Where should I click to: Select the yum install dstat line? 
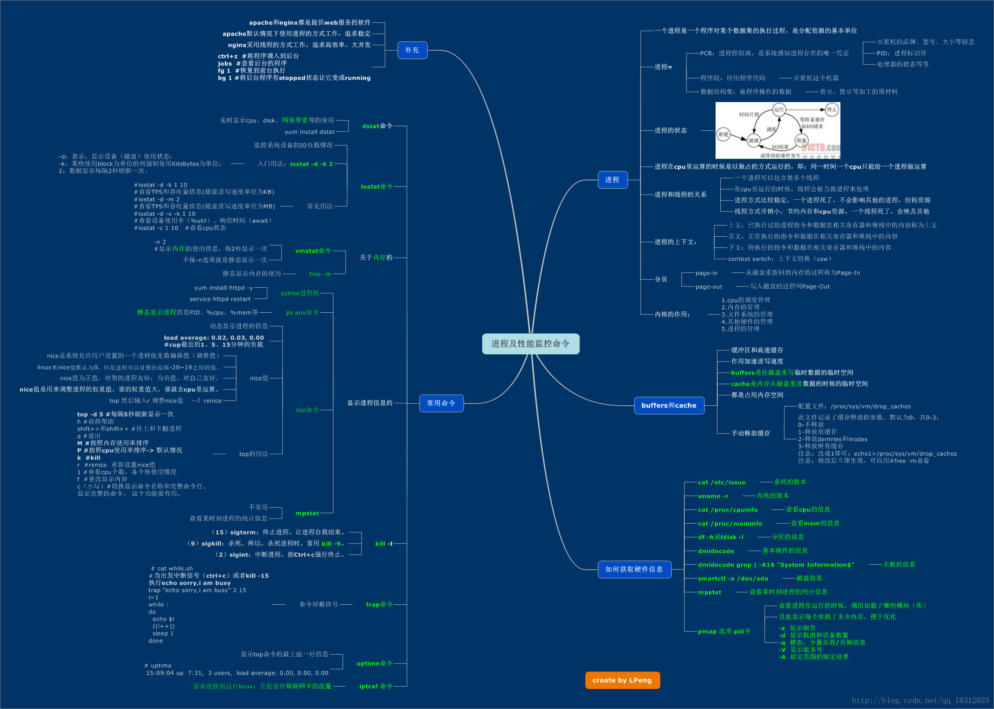pos(309,132)
